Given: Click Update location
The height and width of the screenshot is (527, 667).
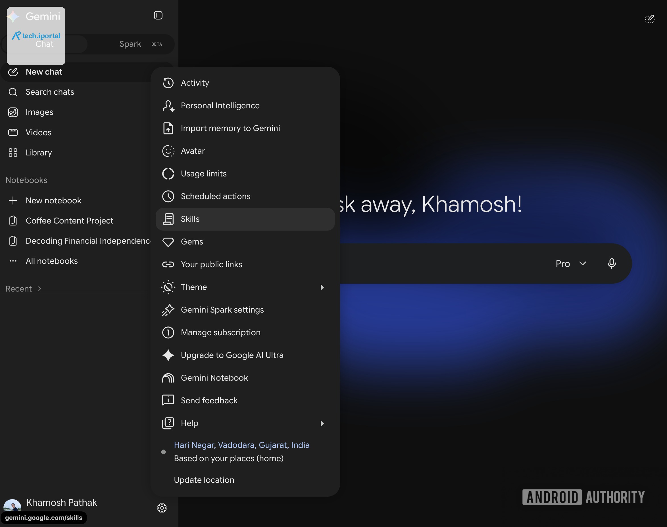Looking at the screenshot, I should (204, 480).
